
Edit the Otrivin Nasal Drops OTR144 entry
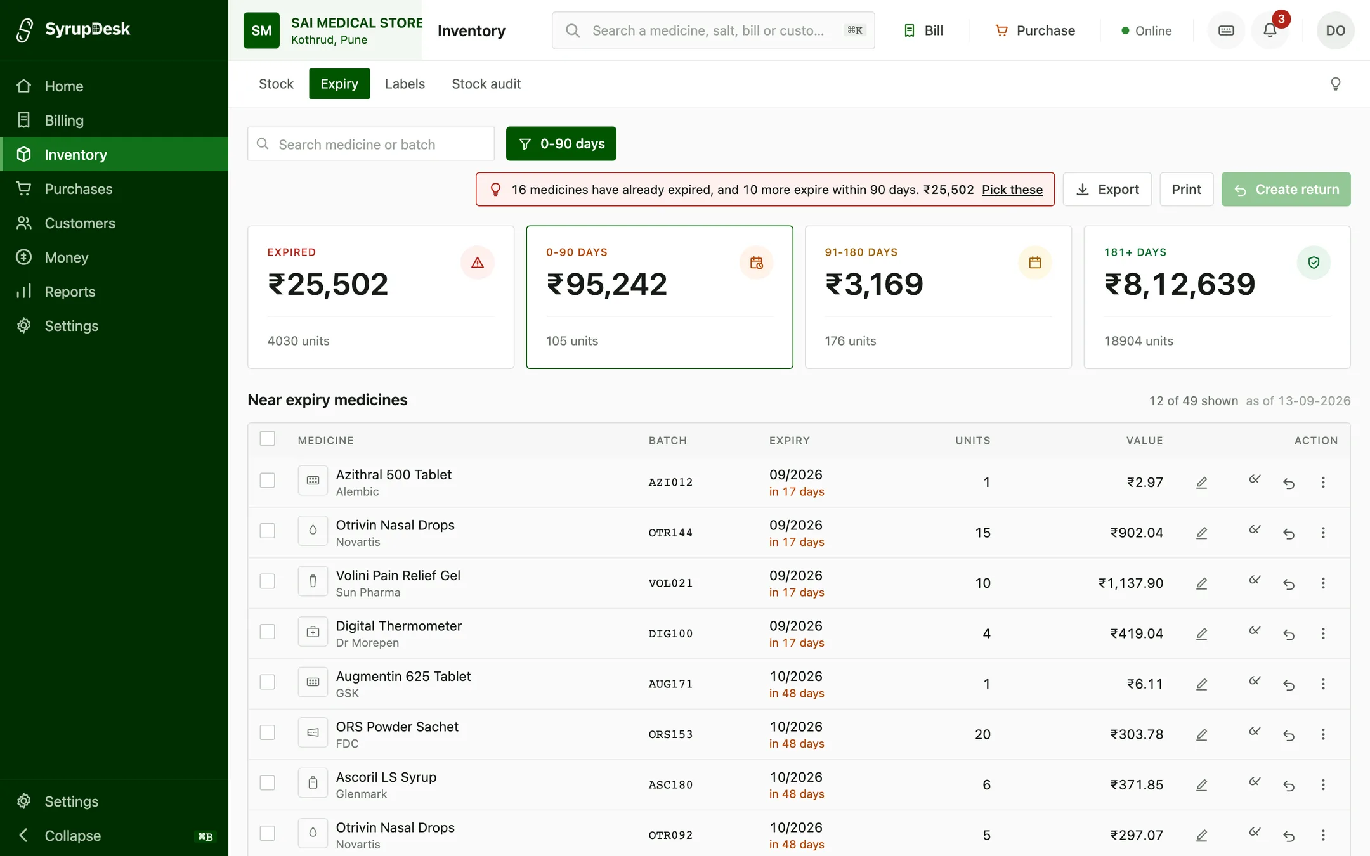[1201, 533]
